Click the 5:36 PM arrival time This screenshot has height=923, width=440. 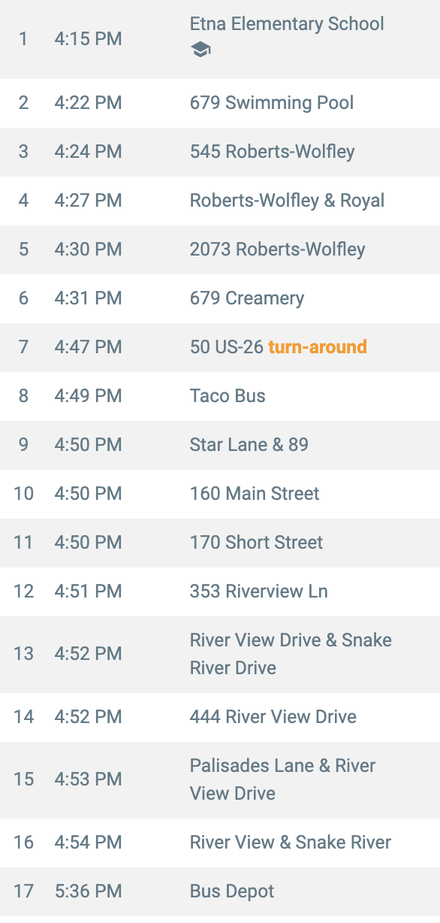(88, 891)
